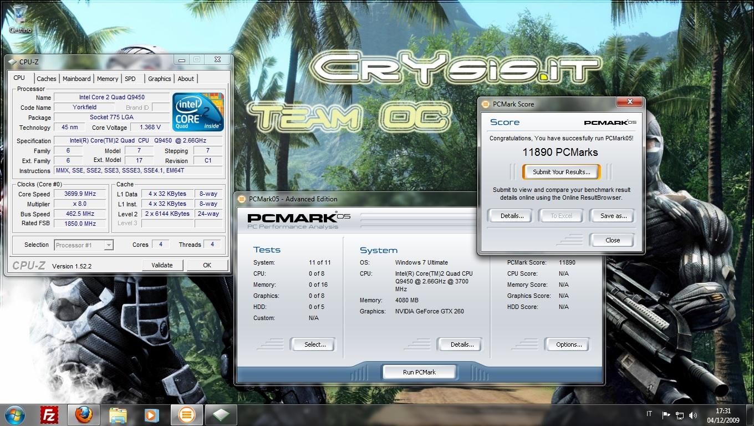Click the Run PCMark button

tap(419, 372)
